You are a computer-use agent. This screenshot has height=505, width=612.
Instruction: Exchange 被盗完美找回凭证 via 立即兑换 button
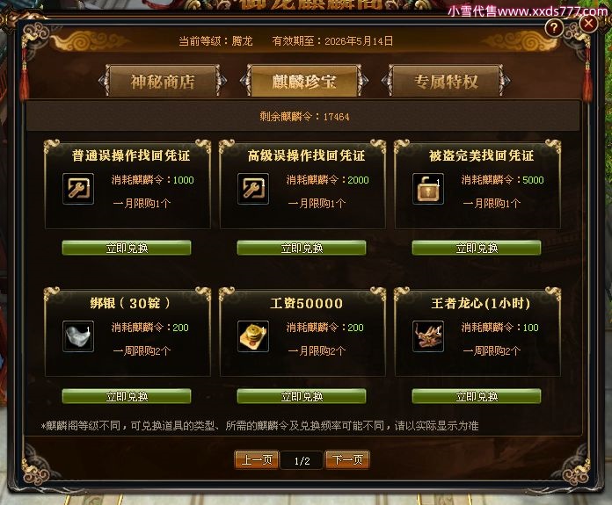(x=477, y=248)
